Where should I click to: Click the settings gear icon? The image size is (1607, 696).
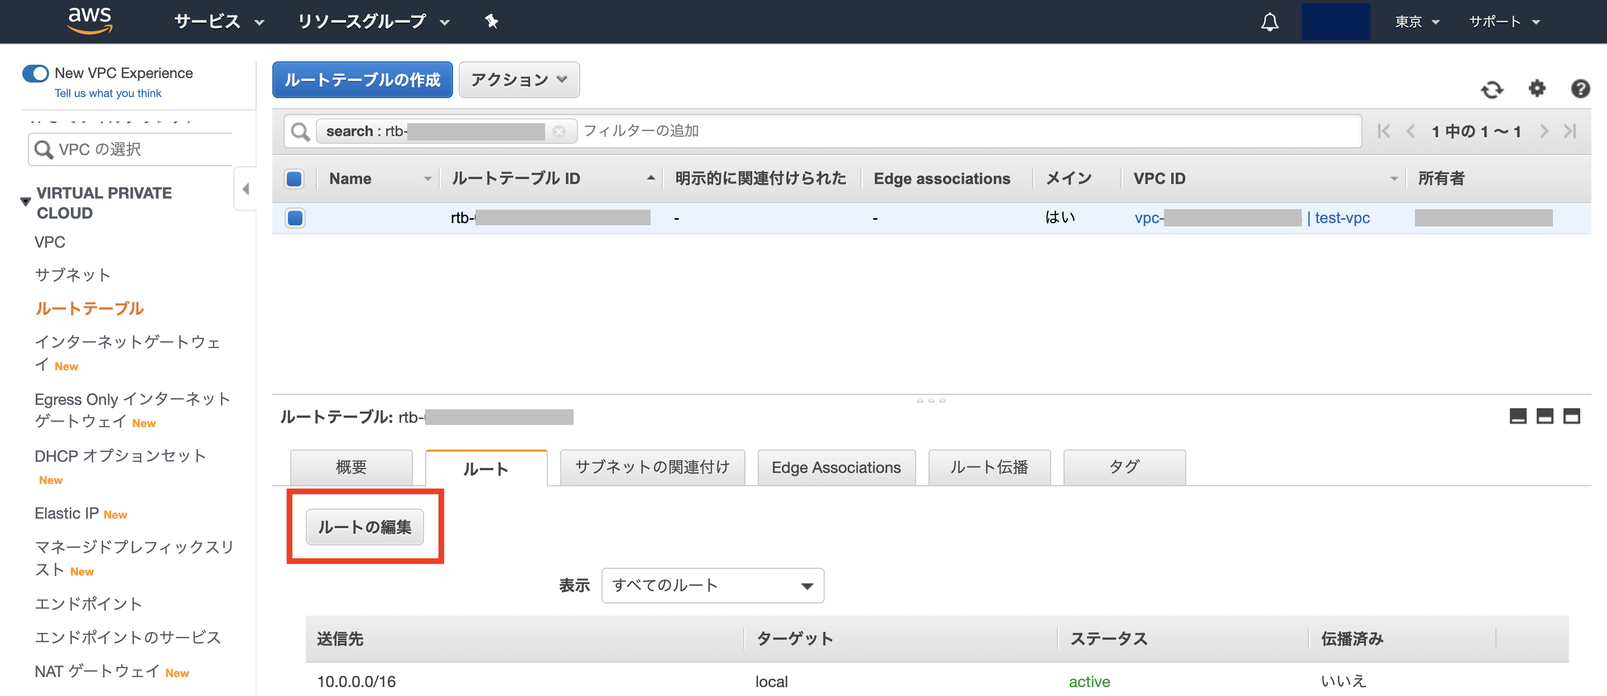tap(1537, 89)
